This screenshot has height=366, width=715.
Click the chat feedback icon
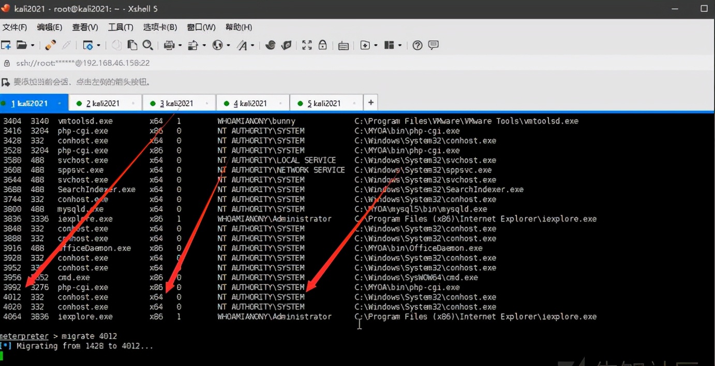434,45
